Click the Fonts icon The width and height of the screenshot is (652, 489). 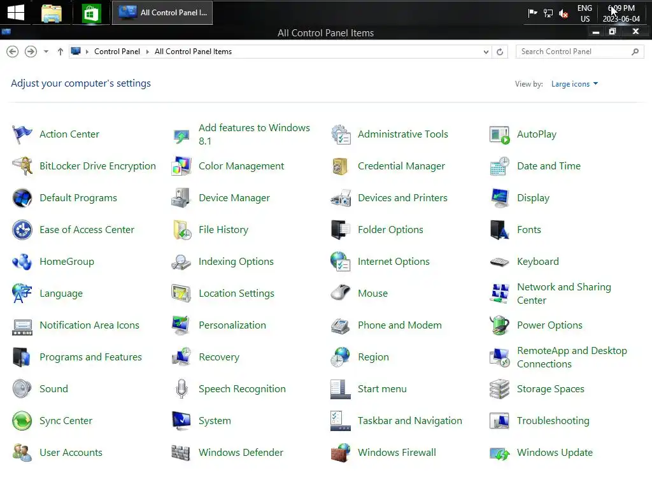coord(500,230)
